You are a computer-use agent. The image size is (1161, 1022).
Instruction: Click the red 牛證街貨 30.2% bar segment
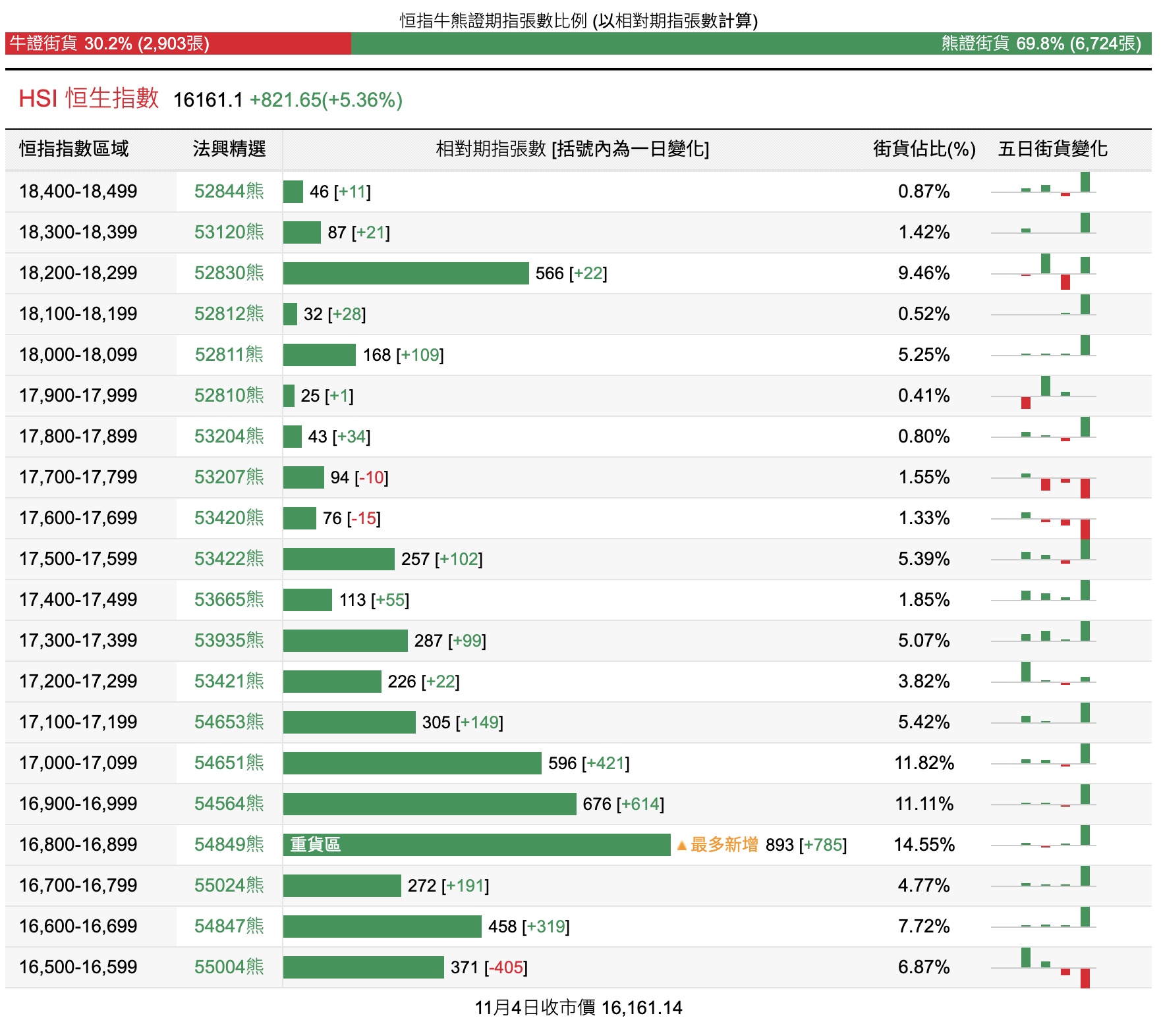[x=178, y=43]
